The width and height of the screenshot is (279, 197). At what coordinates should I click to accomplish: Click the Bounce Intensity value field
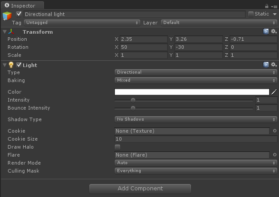(x=267, y=108)
